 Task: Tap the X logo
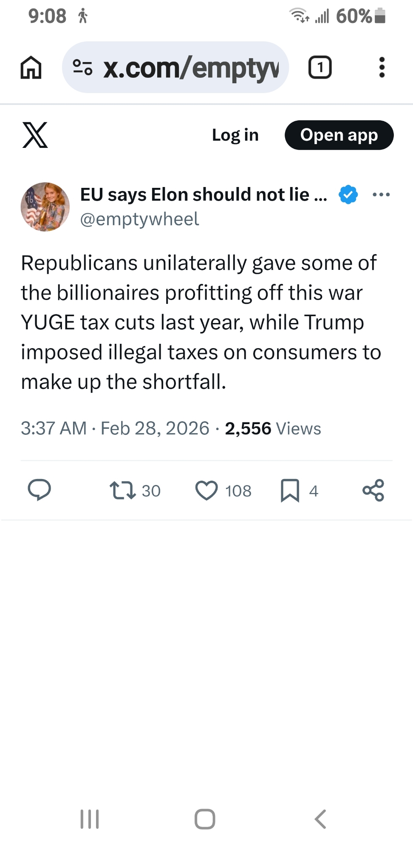point(35,135)
